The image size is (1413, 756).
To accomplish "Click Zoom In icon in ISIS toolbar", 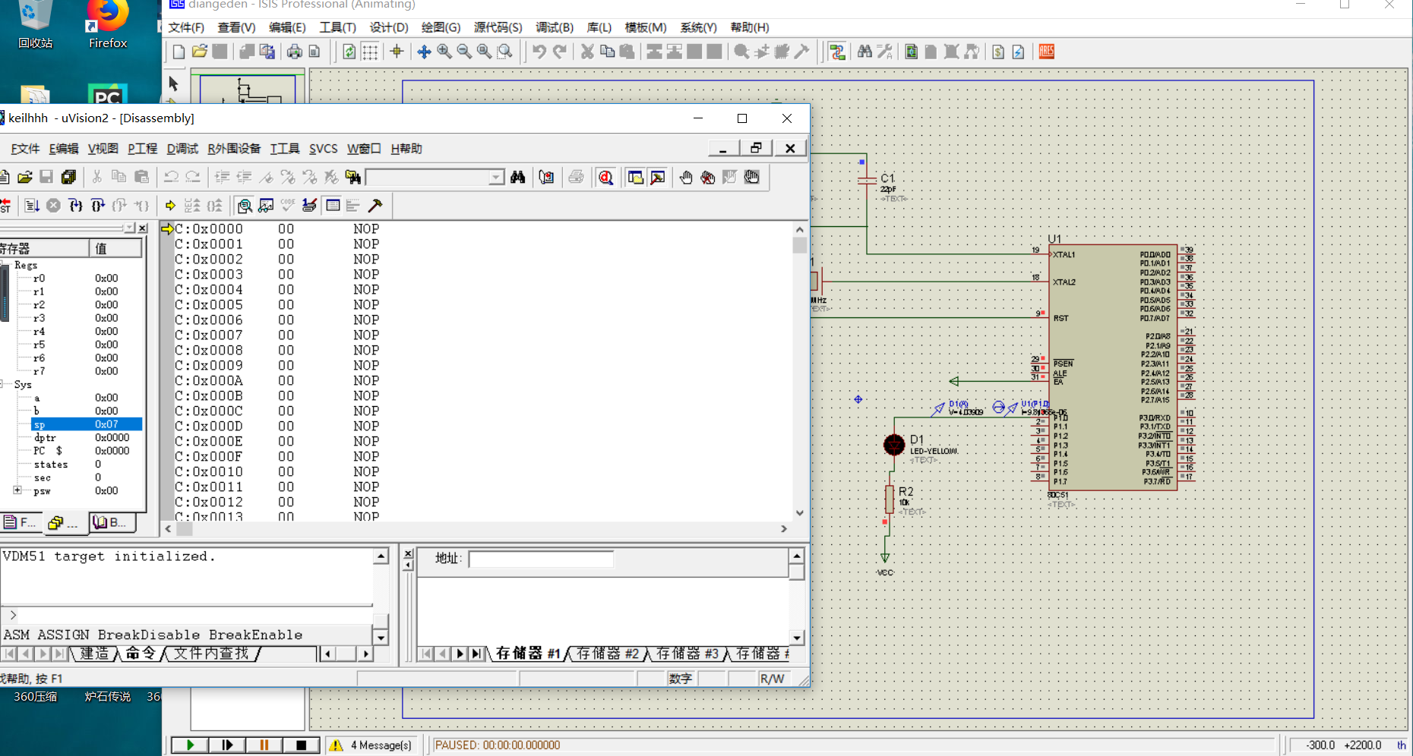I will click(444, 52).
